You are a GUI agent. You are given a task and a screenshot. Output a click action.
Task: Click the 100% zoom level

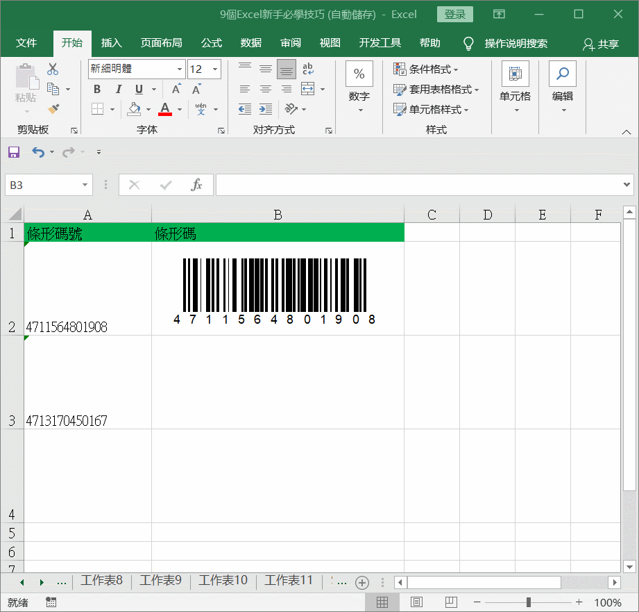[608, 602]
